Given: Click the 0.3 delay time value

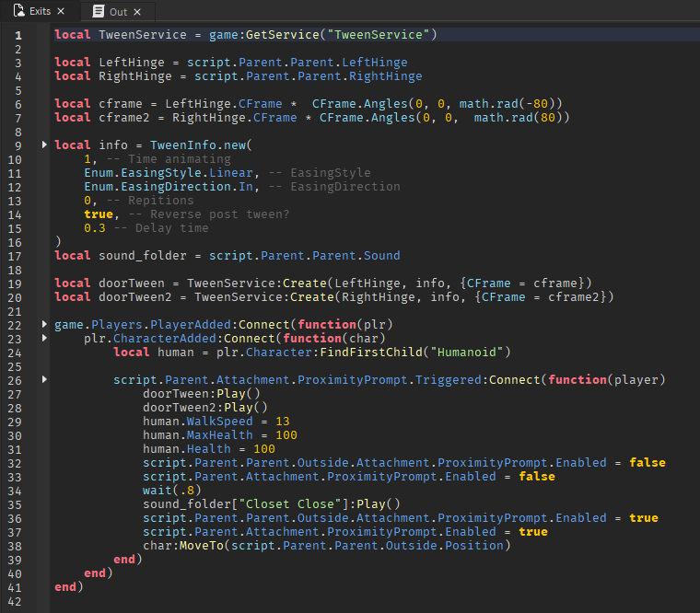Looking at the screenshot, I should pos(94,228).
